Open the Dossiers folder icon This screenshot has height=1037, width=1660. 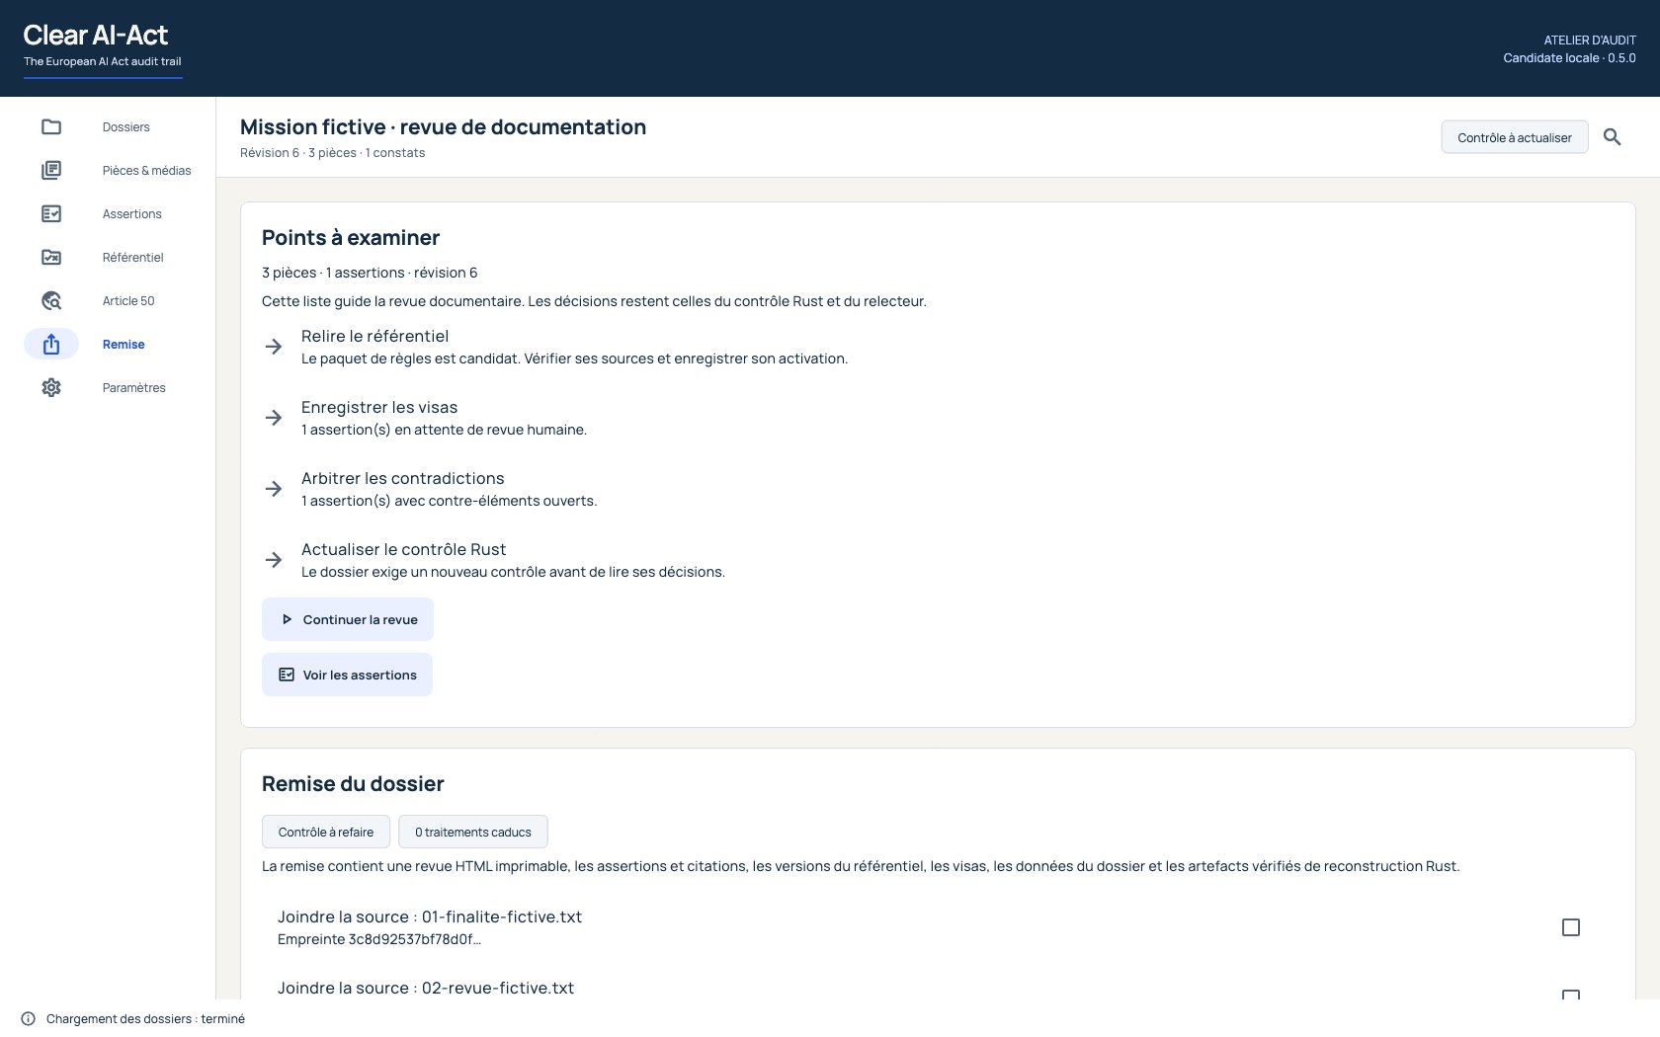click(51, 126)
